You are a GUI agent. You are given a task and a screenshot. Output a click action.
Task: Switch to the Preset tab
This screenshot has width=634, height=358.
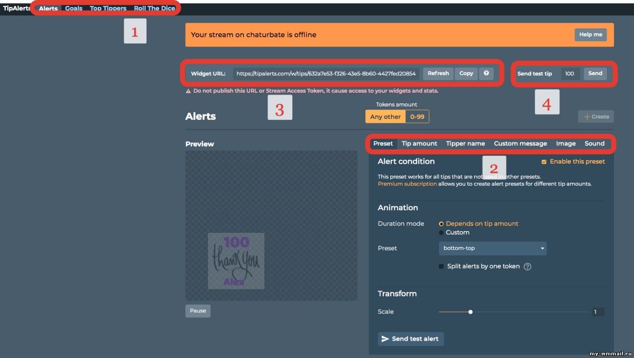[383, 143]
